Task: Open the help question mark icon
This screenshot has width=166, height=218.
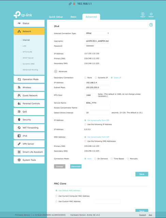Action: pyautogui.click(x=151, y=25)
